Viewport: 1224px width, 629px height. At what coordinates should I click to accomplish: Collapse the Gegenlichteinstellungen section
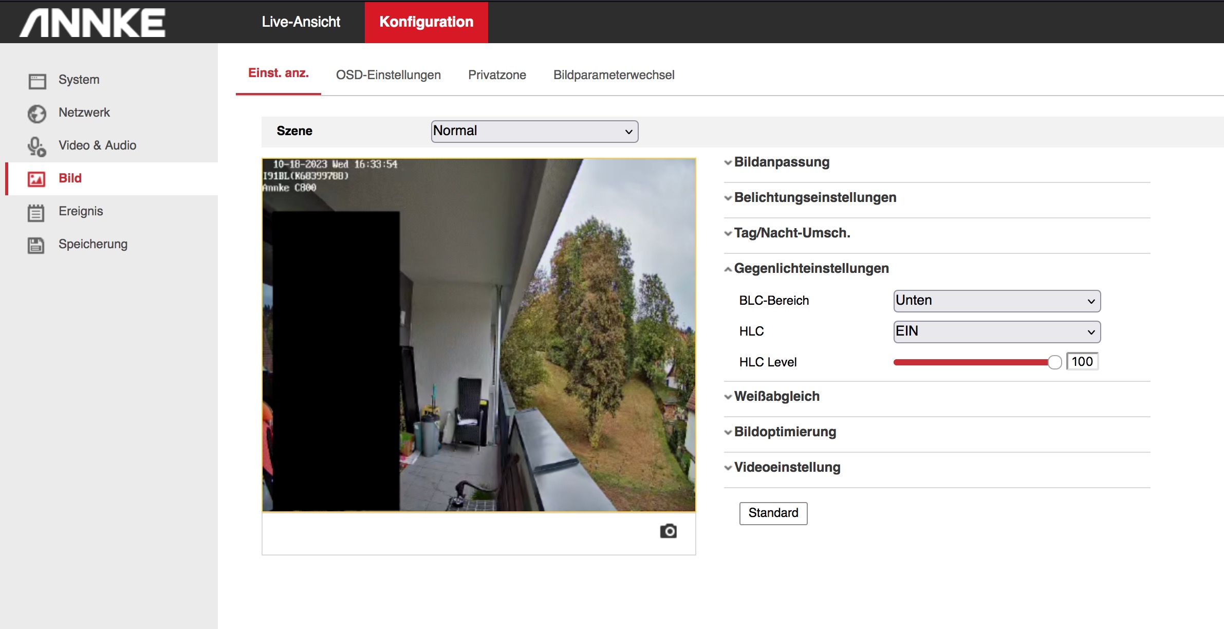coord(811,269)
